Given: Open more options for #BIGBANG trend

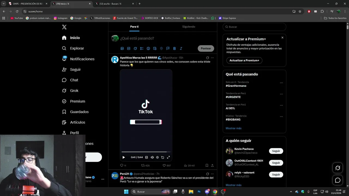Looking at the screenshot, I should click(281, 117).
